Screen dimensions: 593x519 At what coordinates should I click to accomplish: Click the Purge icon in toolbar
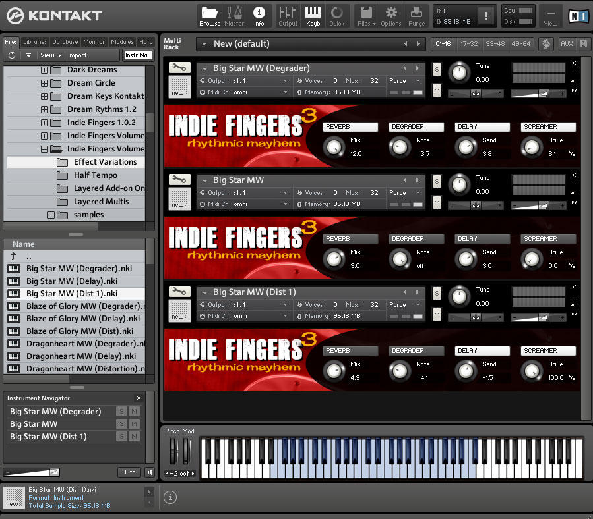tap(417, 16)
